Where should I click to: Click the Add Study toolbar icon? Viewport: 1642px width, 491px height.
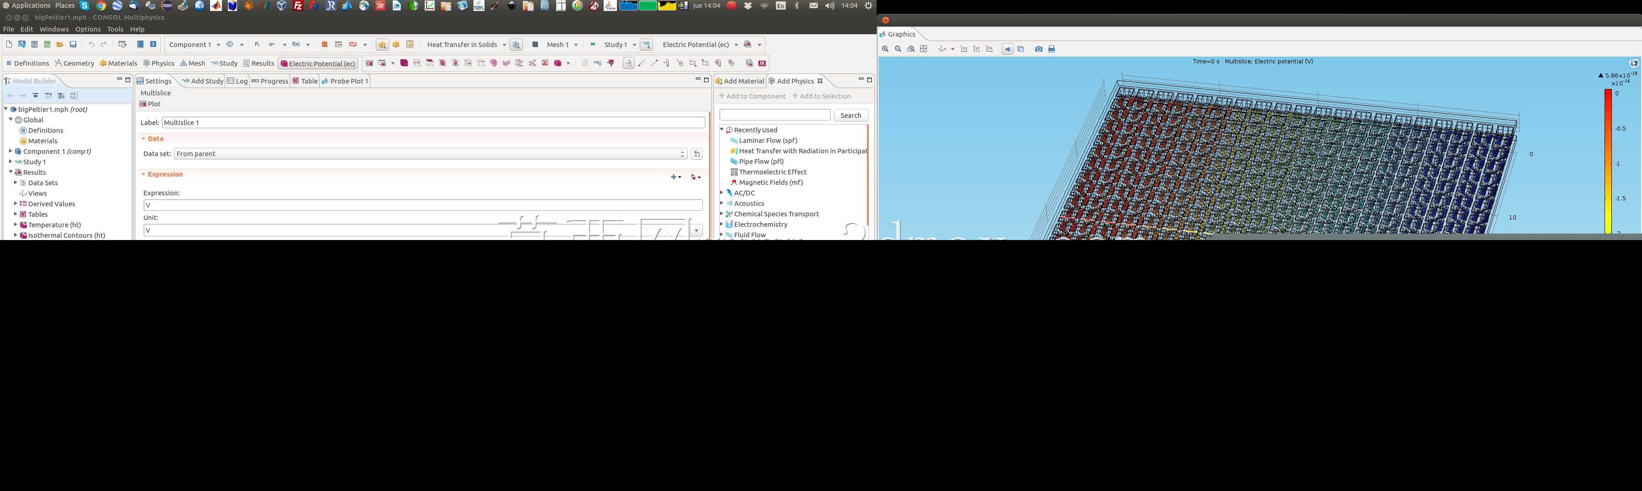[x=647, y=45]
